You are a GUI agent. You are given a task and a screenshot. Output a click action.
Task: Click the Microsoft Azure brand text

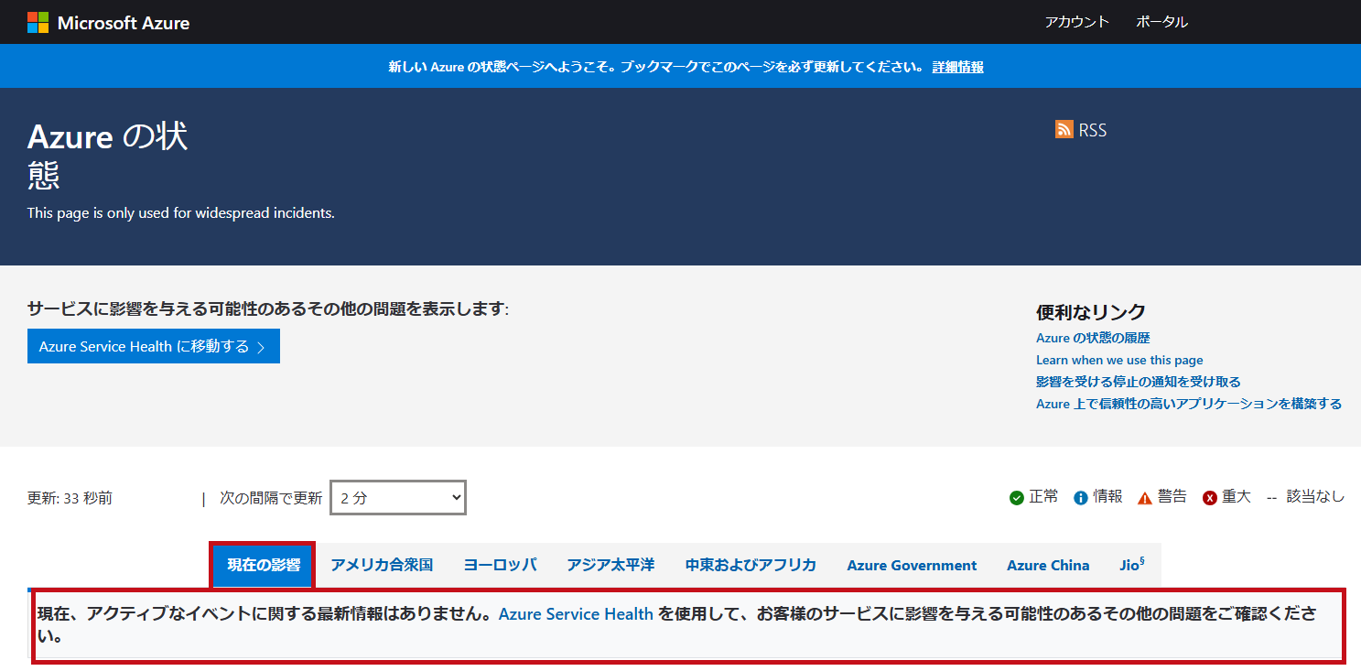124,23
